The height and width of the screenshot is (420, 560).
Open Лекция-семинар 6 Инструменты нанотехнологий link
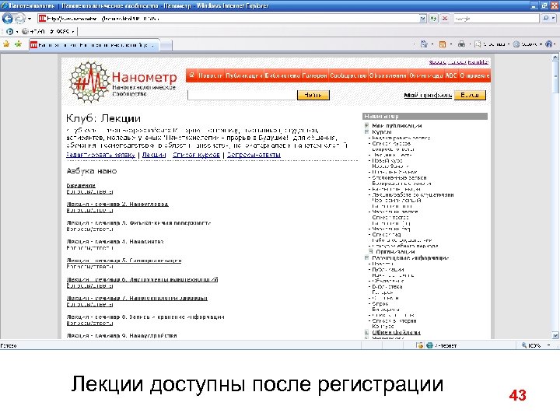point(142,279)
